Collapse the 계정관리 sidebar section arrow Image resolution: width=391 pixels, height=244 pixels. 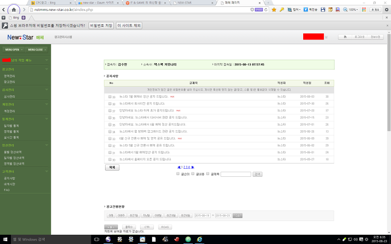pyautogui.click(x=47, y=104)
